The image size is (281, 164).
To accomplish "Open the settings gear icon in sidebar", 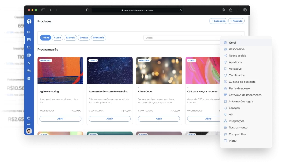I will [29, 79].
